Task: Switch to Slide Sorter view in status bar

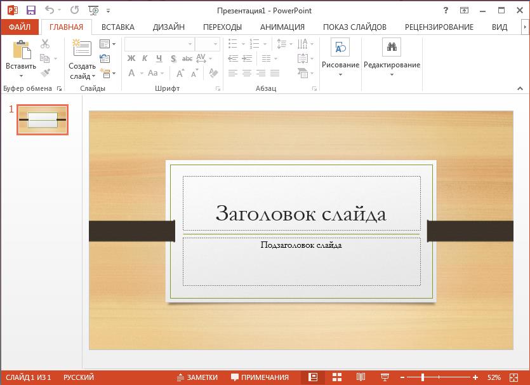Action: point(337,377)
